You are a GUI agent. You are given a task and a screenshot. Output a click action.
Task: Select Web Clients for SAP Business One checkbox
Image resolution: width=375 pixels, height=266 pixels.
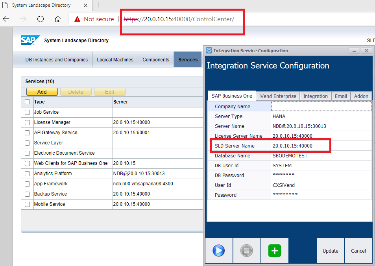click(x=27, y=163)
